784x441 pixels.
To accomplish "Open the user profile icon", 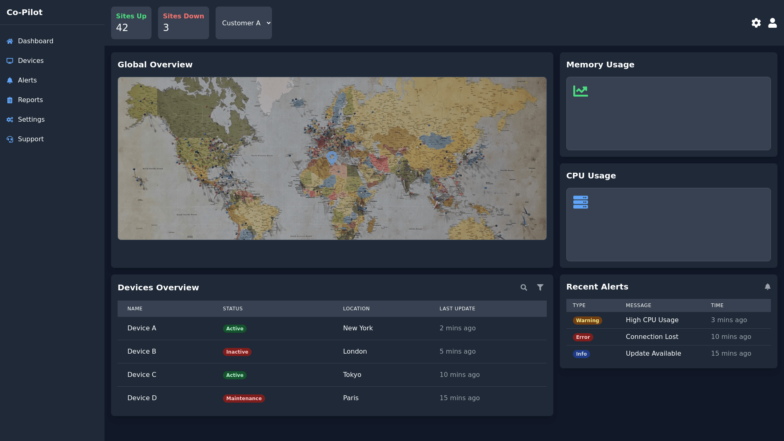I will tap(772, 23).
